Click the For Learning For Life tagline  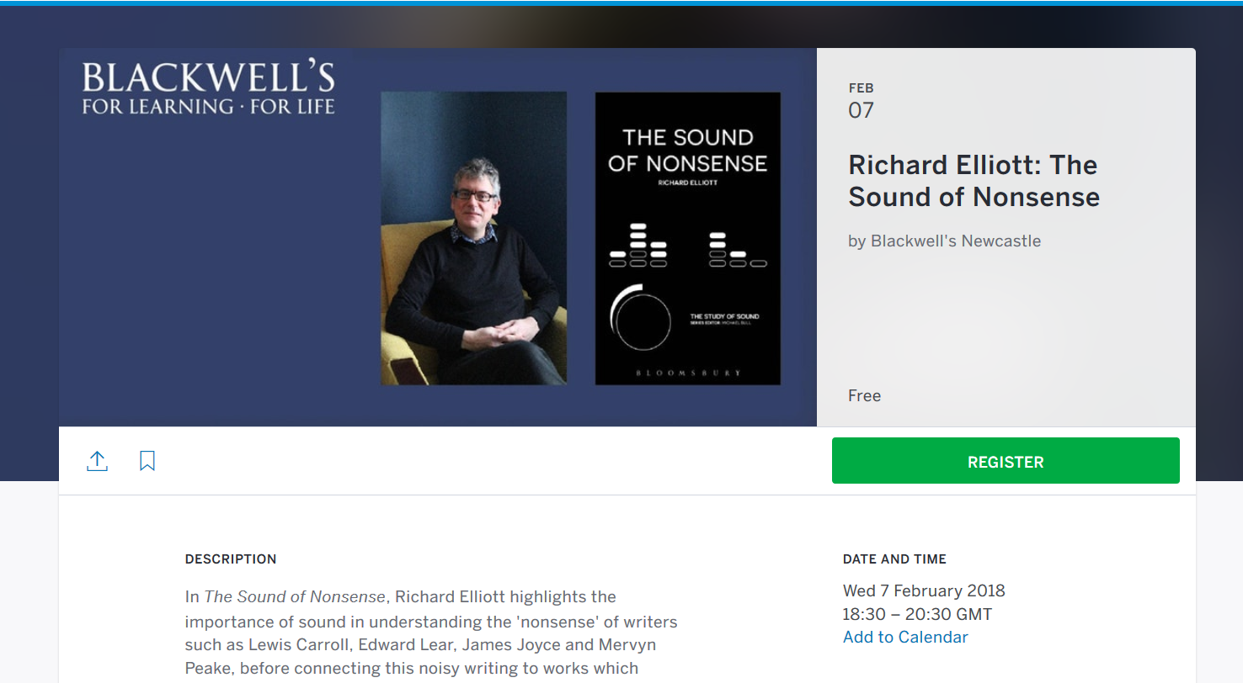tap(208, 107)
